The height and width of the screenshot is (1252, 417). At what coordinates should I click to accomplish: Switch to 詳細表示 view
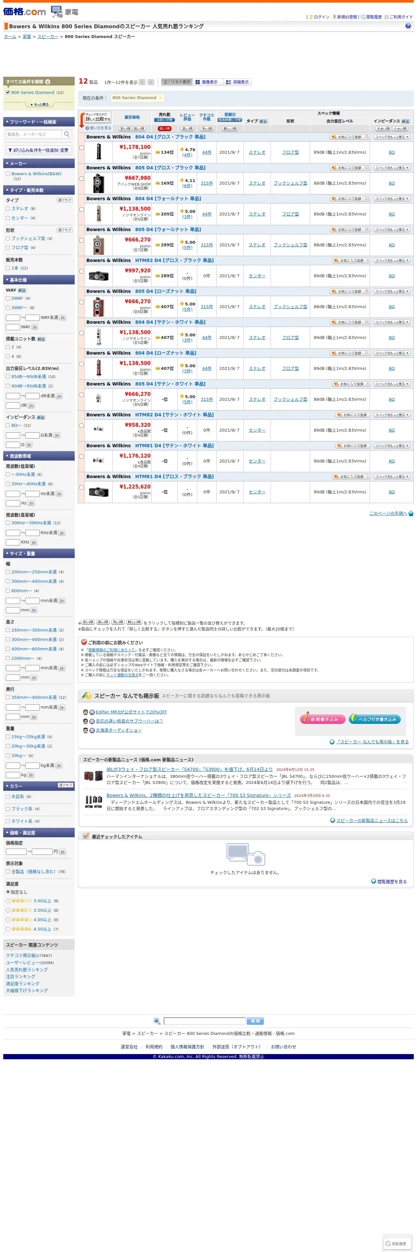238,82
